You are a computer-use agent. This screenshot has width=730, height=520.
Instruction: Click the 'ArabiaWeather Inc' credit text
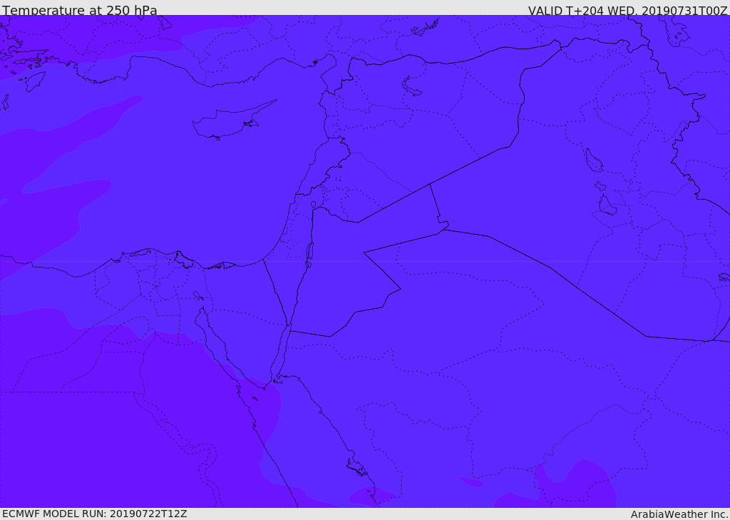679,514
